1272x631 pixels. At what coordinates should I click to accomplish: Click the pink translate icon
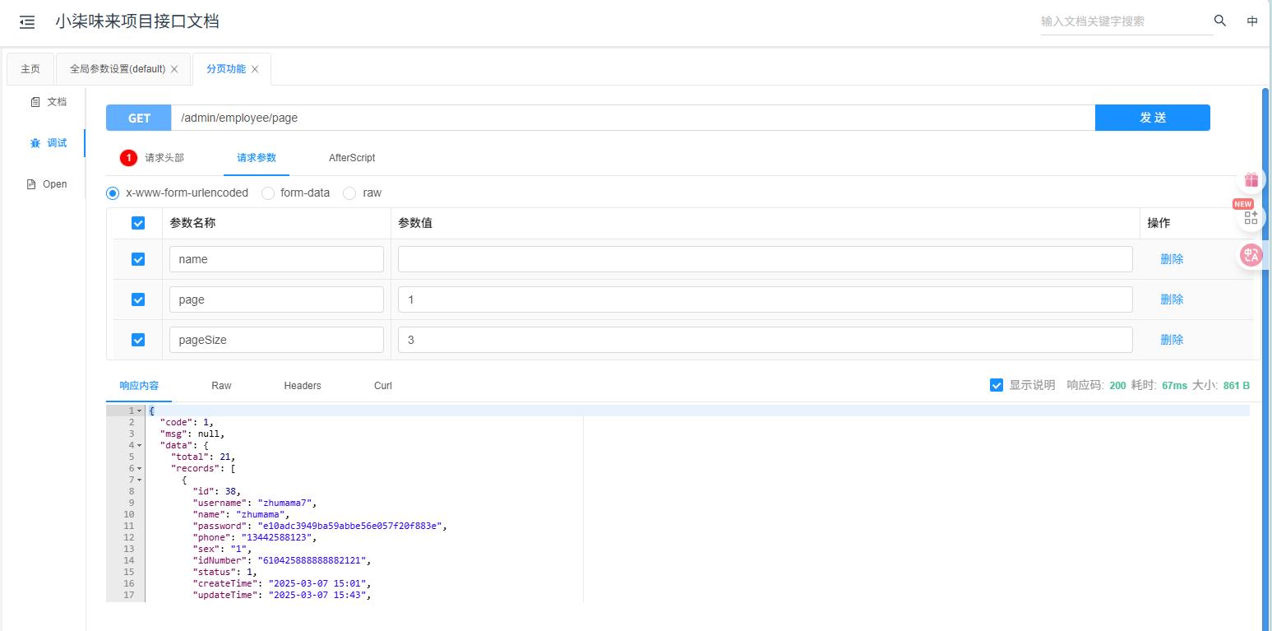point(1251,255)
